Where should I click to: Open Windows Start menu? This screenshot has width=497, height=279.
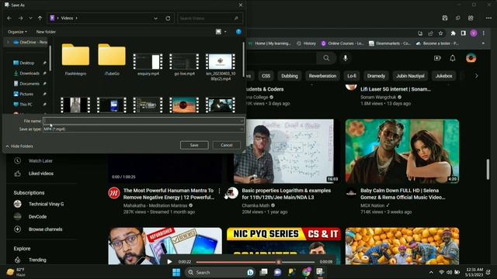176,272
